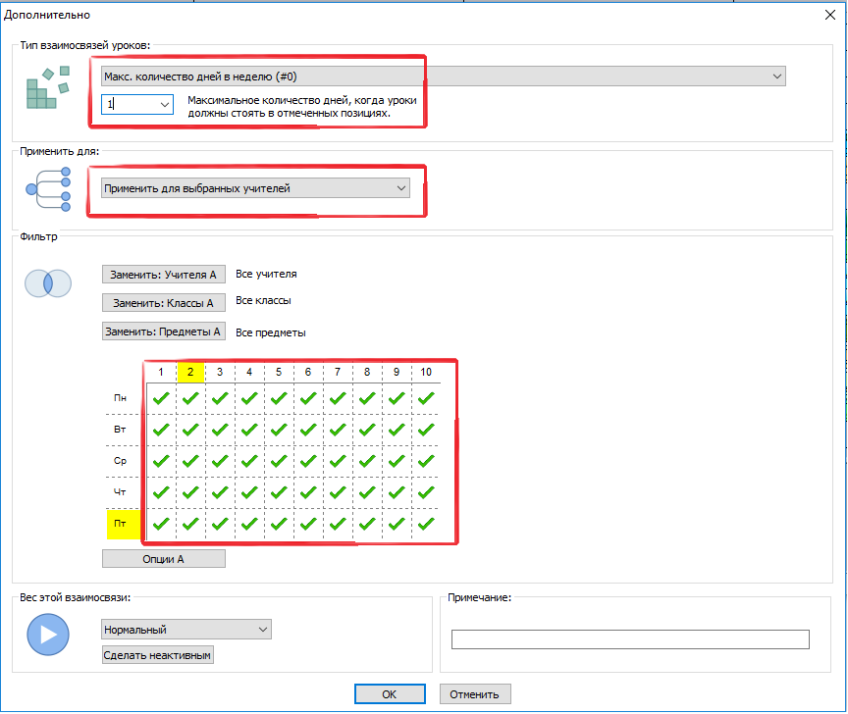Open the Нормальный weight dropdown

pyautogui.click(x=185, y=630)
